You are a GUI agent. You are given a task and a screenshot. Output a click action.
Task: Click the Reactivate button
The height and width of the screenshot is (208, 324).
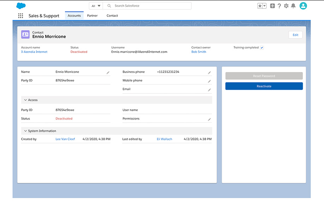(x=264, y=86)
